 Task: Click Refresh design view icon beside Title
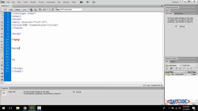point(53,10)
